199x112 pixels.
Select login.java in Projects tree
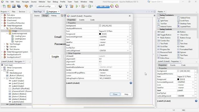[17, 41]
